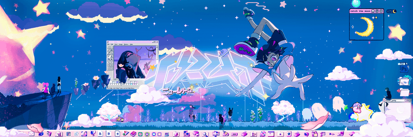
Task: Launch Internet Explorer from the taskbar
Action: click(41, 133)
